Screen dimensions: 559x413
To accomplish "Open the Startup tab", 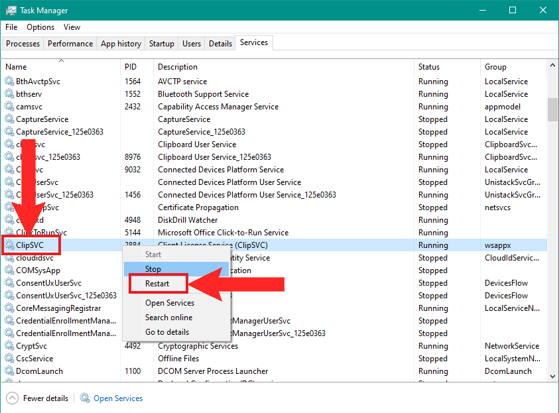I will [162, 44].
